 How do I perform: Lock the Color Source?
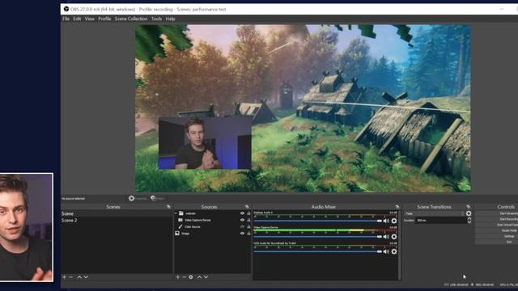click(248, 226)
